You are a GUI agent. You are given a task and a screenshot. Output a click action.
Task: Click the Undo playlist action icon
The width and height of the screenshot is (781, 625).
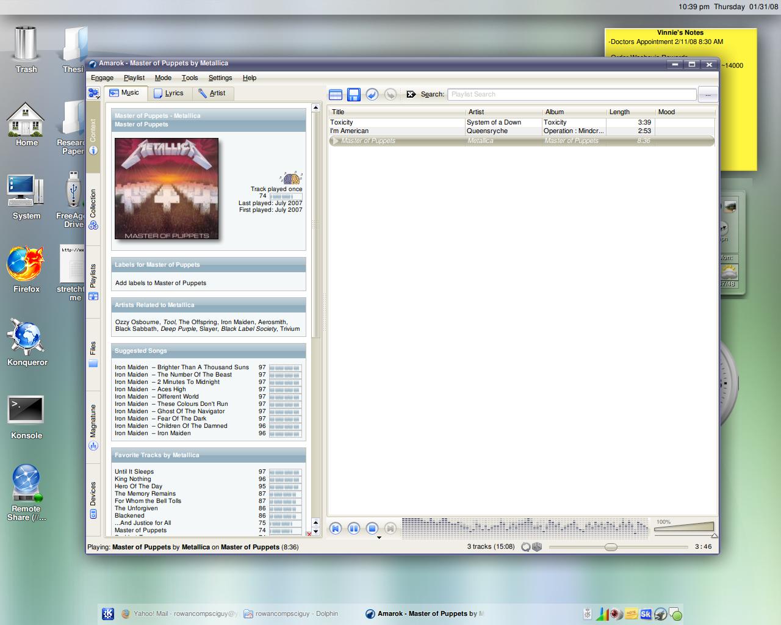[372, 94]
